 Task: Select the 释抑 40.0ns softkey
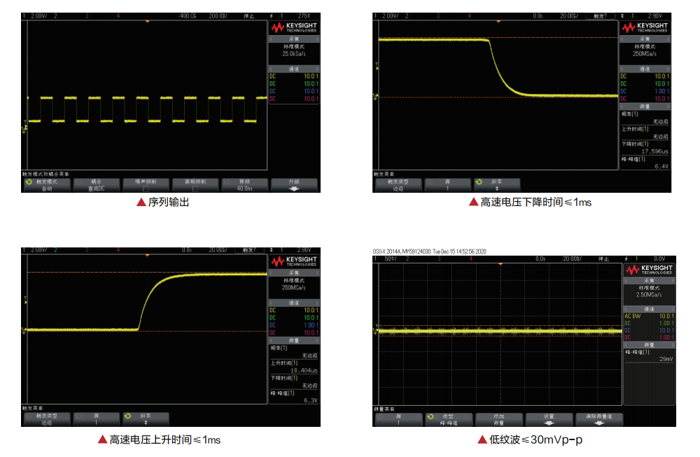(244, 185)
